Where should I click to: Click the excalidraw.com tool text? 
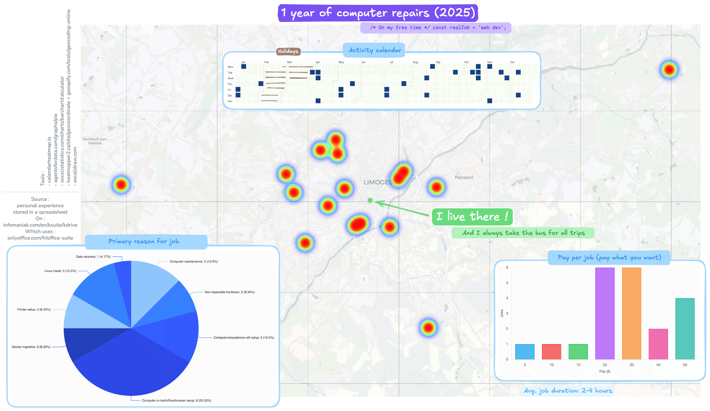(x=75, y=165)
